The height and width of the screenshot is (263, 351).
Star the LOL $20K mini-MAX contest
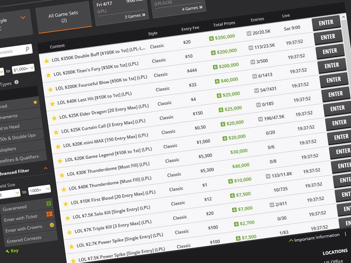(x=58, y=147)
